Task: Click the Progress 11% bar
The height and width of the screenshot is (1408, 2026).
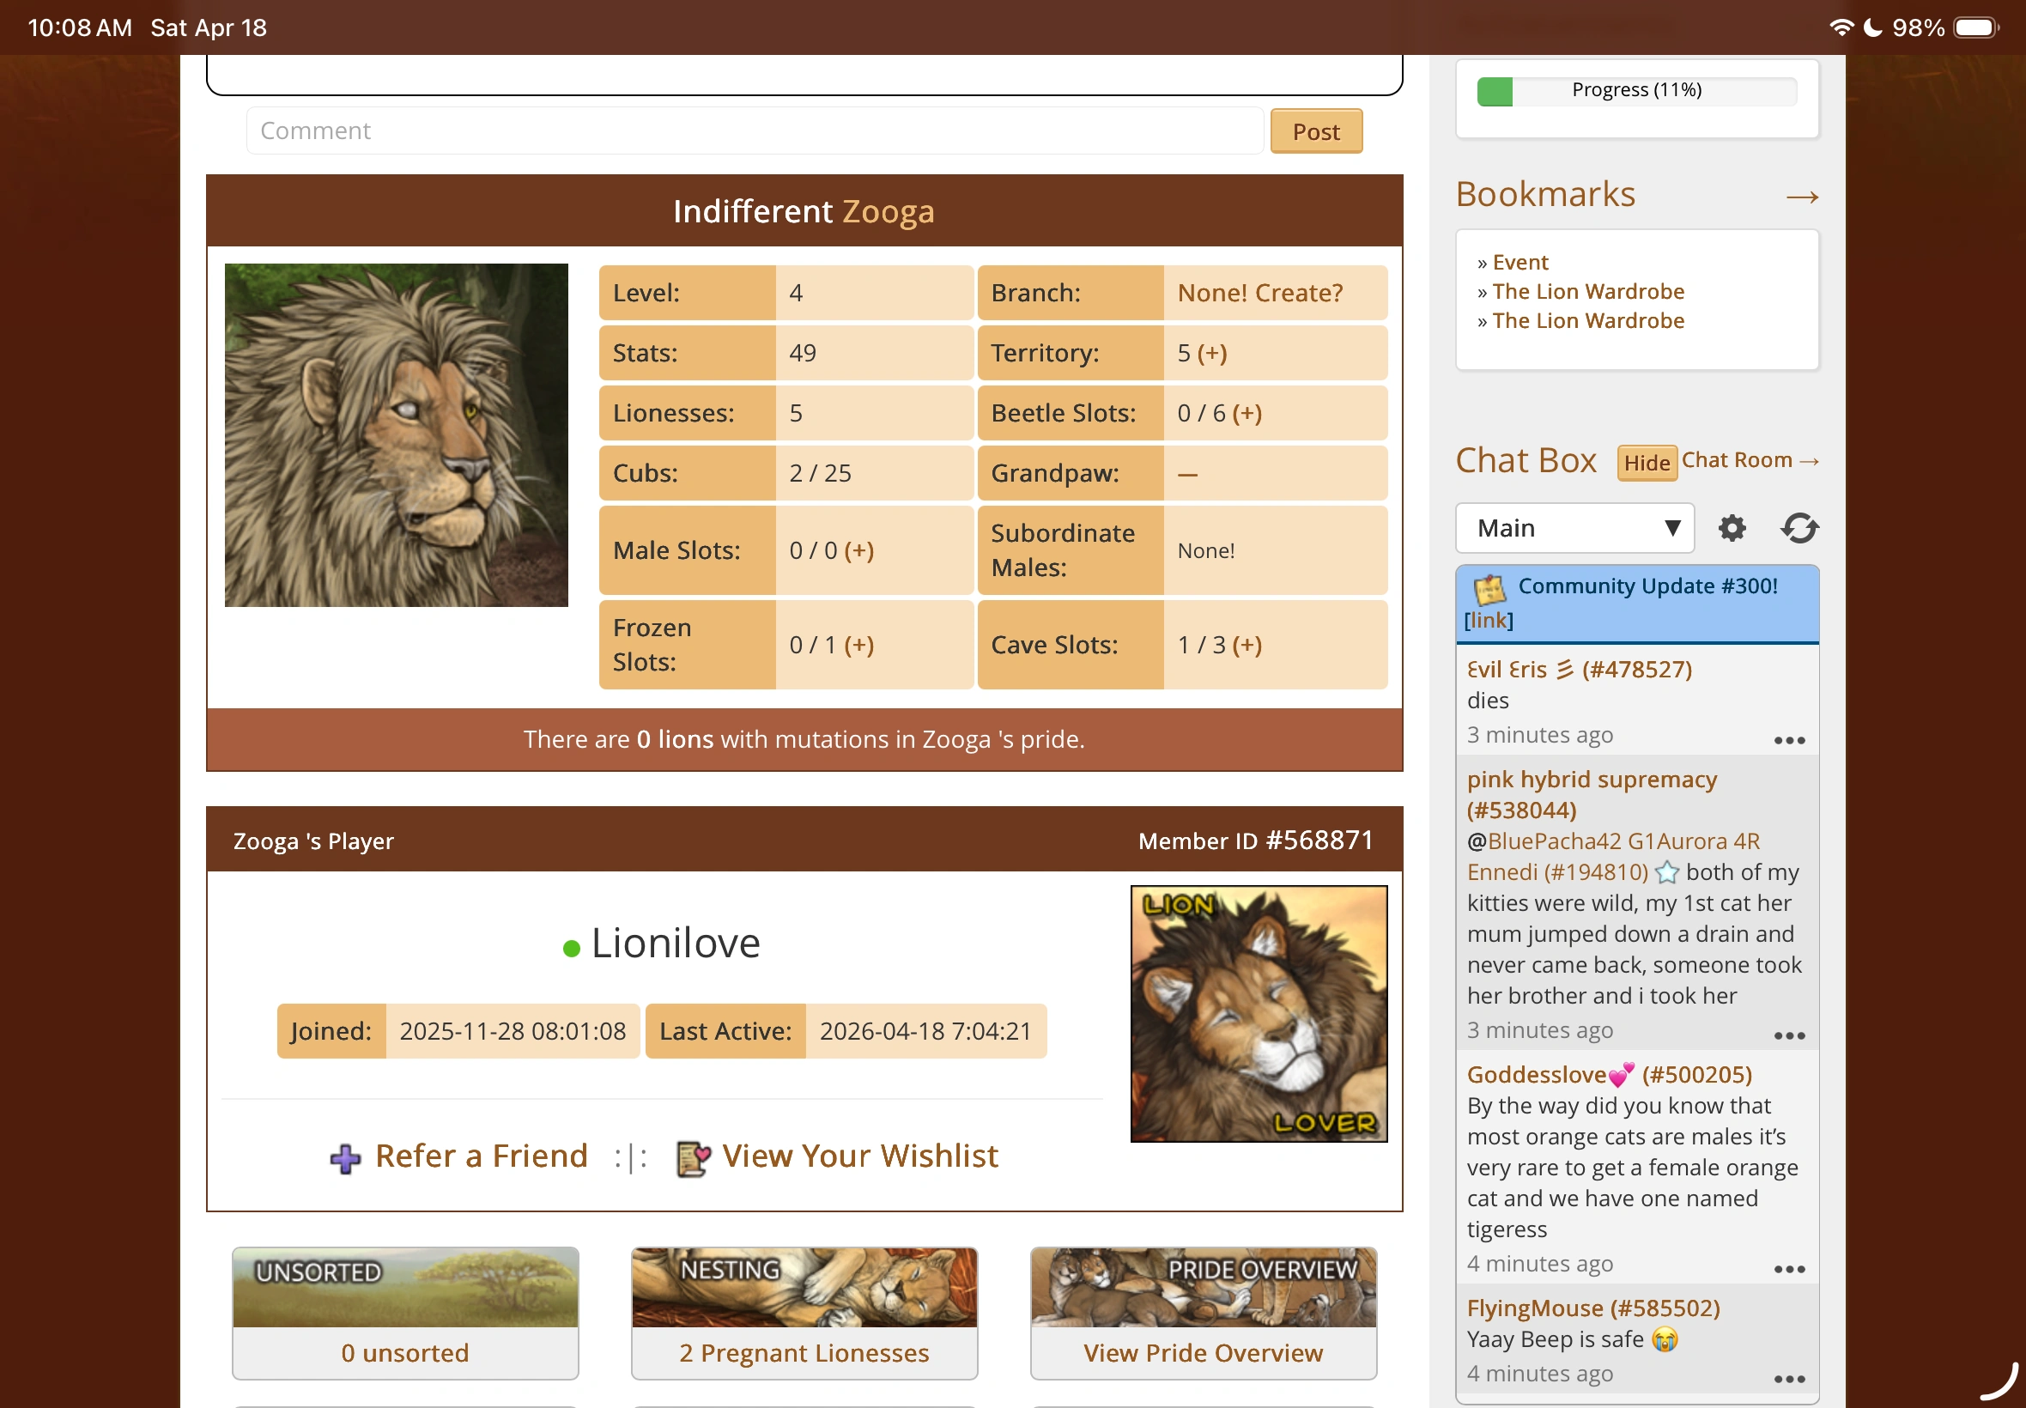Action: (1636, 91)
